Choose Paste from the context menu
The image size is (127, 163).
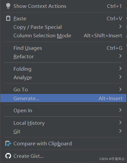63,18
